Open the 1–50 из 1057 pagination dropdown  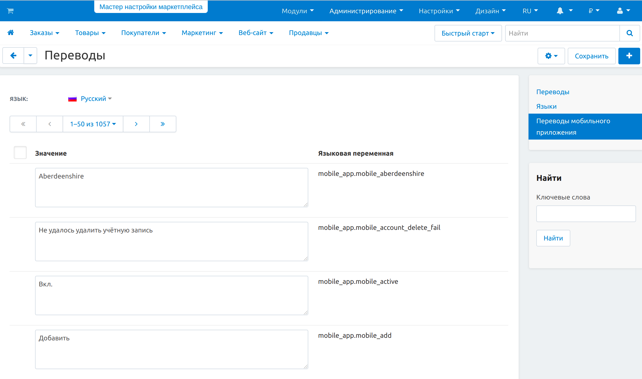click(x=93, y=124)
